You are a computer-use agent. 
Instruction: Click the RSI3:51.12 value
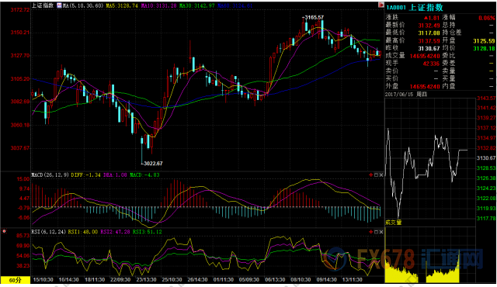[147, 232]
